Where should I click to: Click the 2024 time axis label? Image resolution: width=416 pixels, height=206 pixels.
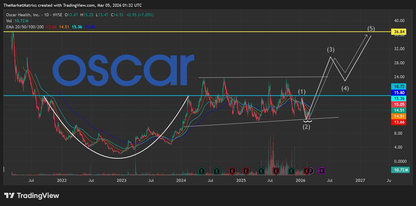pos(181,180)
